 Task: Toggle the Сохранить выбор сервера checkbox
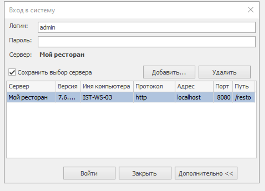pyautogui.click(x=12, y=72)
